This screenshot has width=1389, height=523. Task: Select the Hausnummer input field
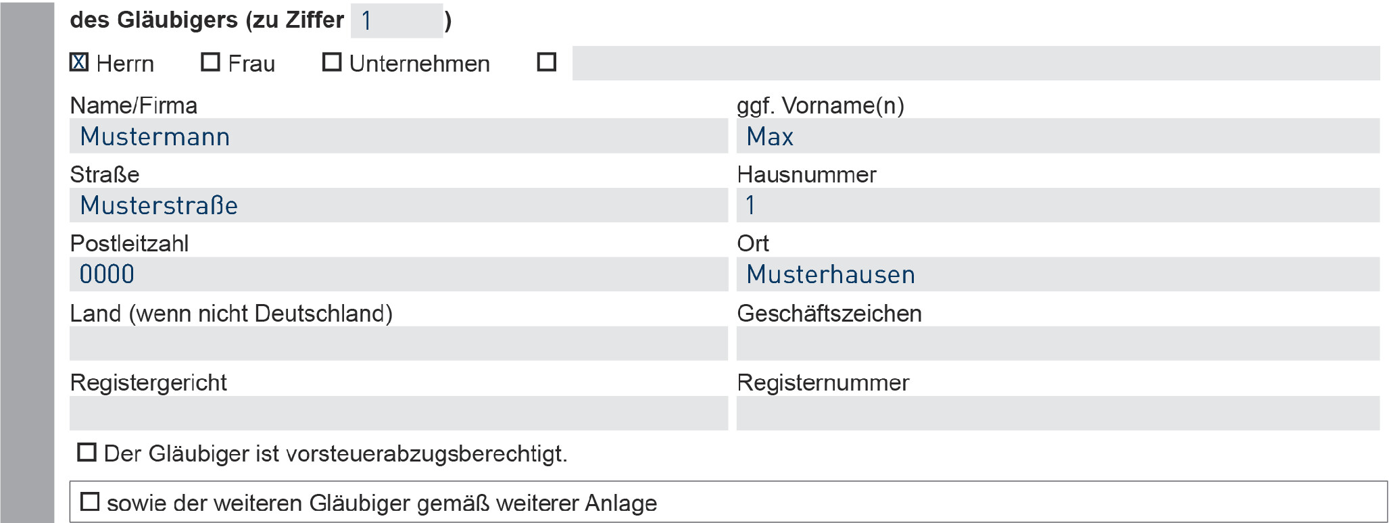point(1057,205)
